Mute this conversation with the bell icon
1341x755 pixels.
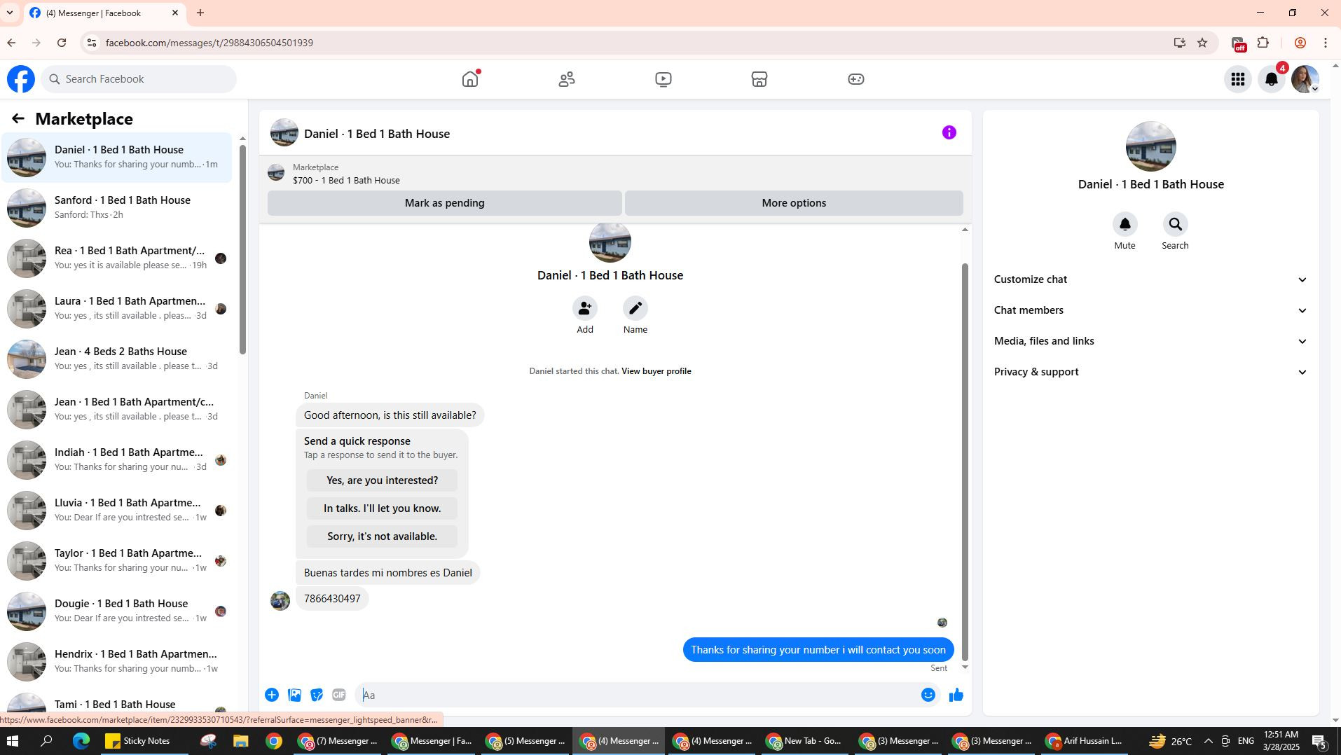coord(1125,224)
